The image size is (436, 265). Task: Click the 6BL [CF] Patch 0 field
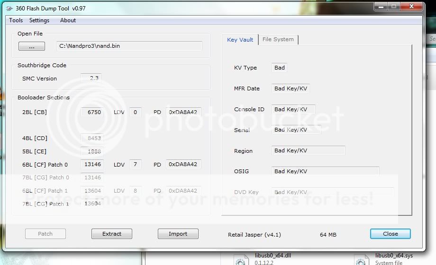[91, 165]
